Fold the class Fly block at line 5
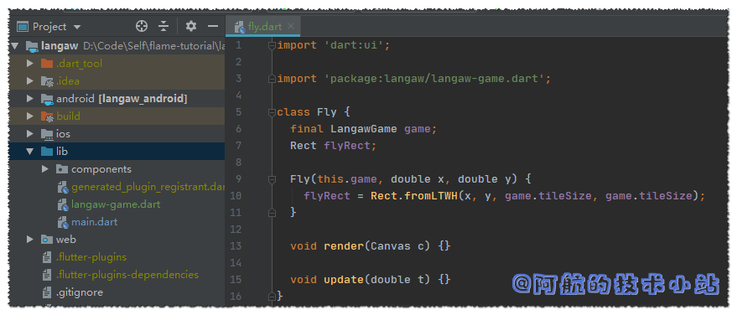 [272, 112]
